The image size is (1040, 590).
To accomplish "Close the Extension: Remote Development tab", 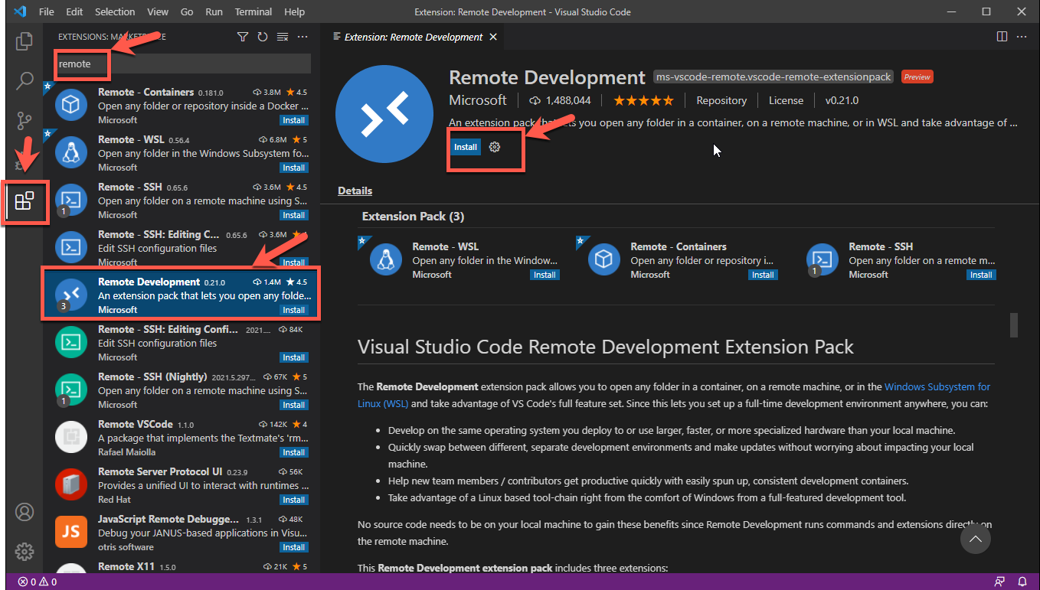I will click(x=493, y=37).
